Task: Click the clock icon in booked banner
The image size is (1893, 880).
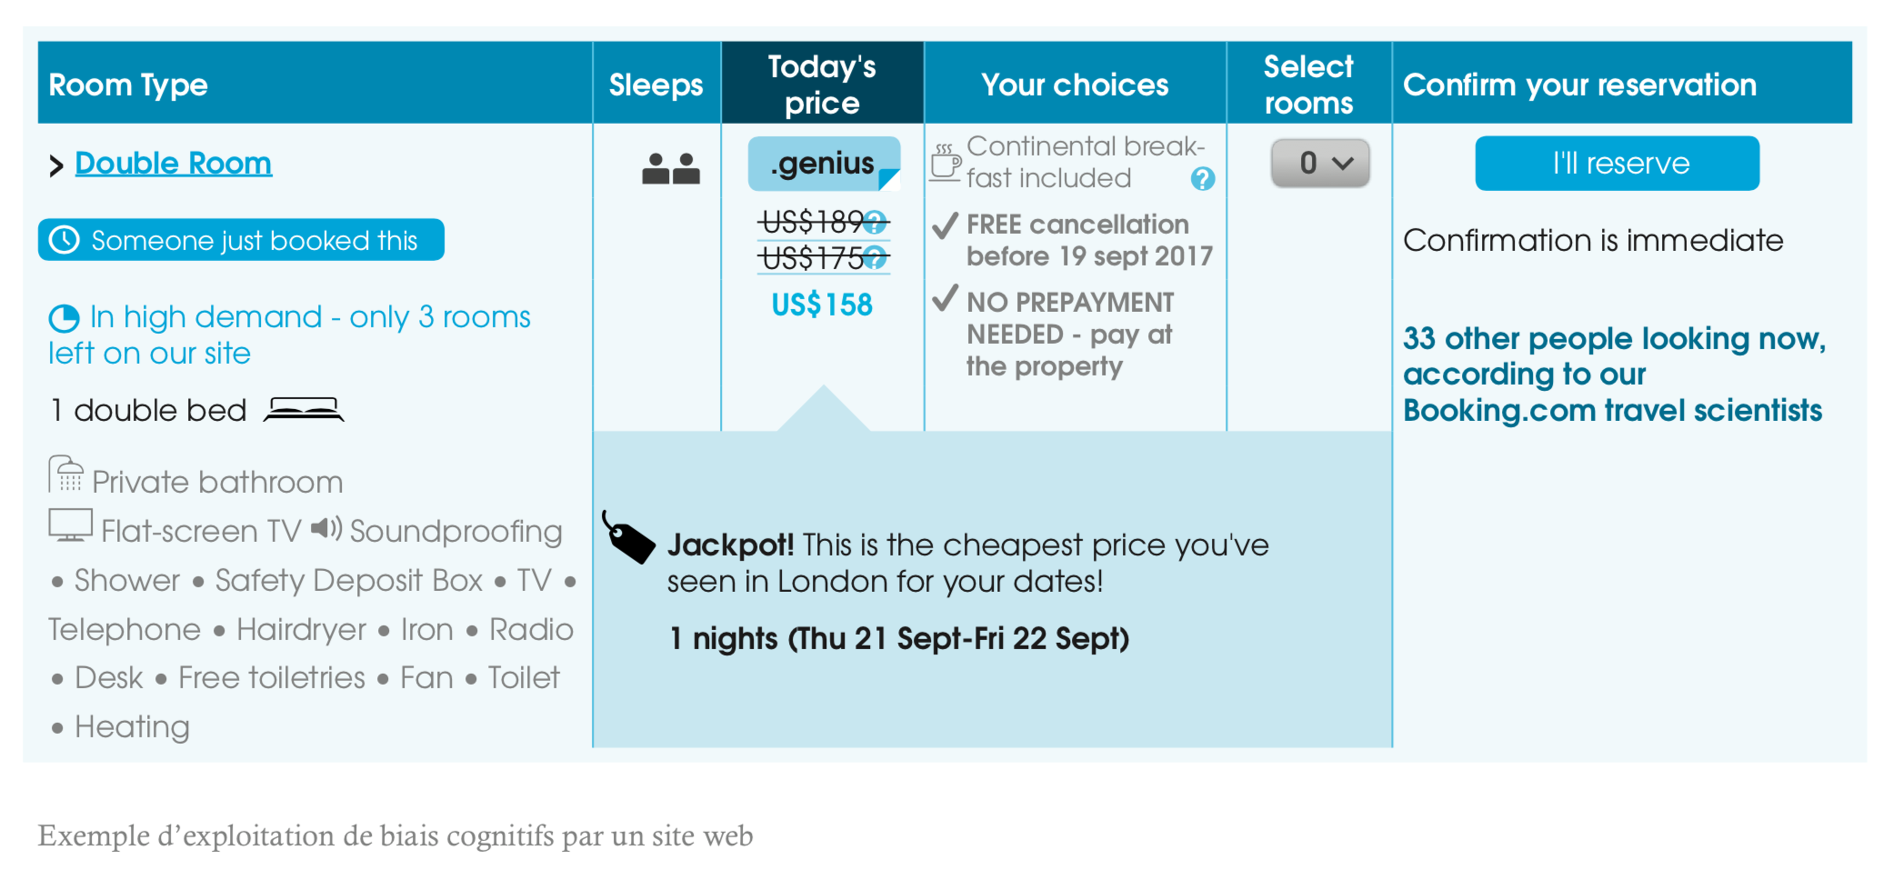Action: coord(65,240)
